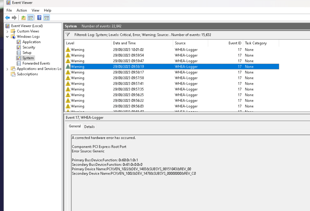Select the event dated 29/08/2023 09:56:22
The image size is (310, 211).
tap(172, 101)
